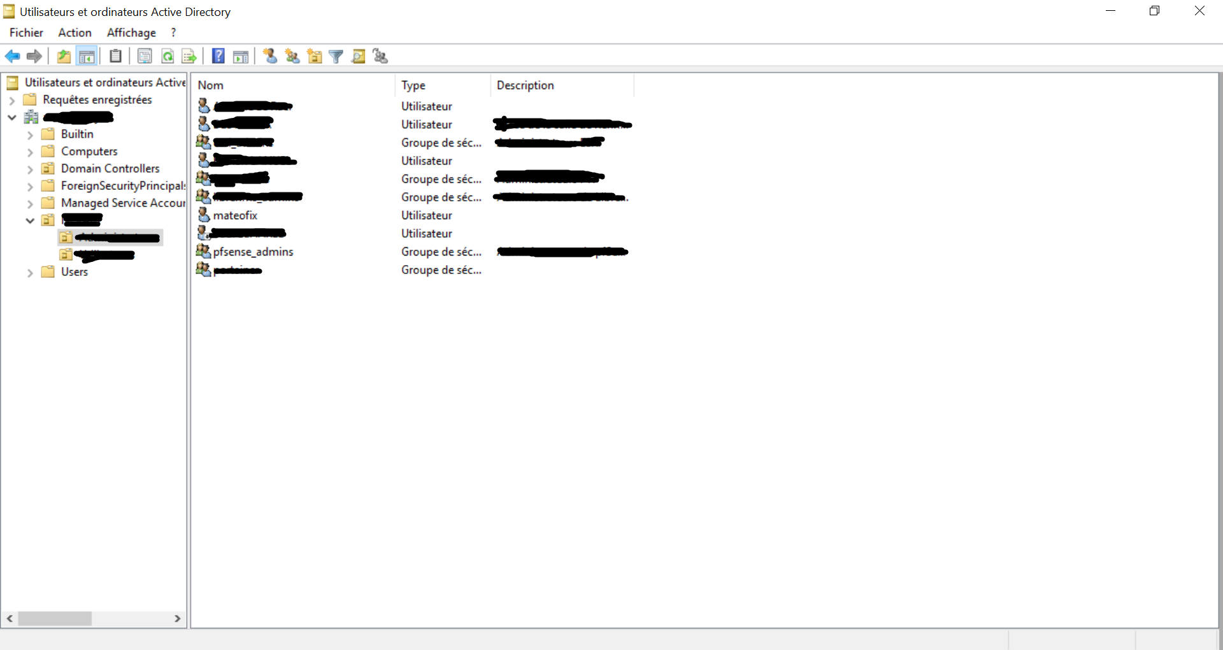
Task: Create a new user with the toolbar icon
Action: (x=269, y=56)
